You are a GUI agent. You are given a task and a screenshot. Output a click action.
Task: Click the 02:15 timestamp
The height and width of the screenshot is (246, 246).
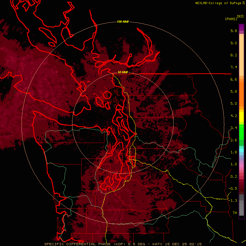pos(195,244)
